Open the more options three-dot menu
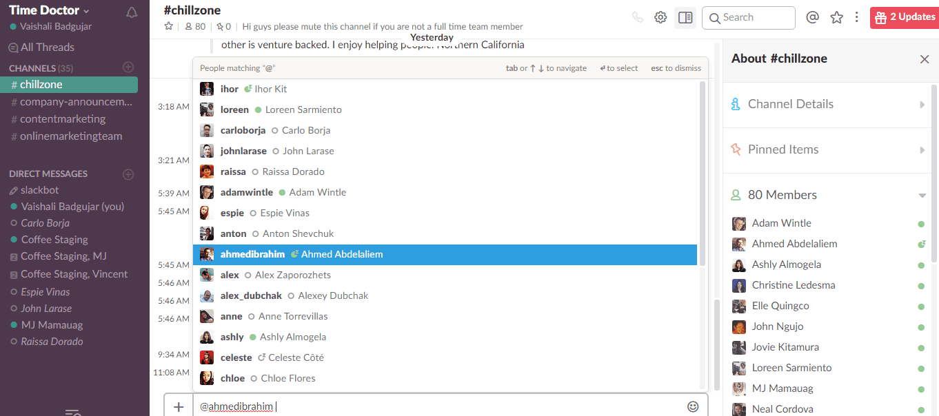The height and width of the screenshot is (416, 939). click(x=857, y=17)
